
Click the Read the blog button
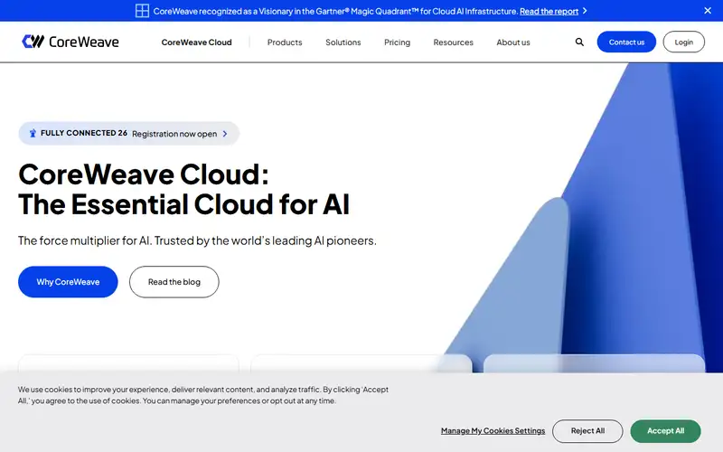(x=174, y=282)
